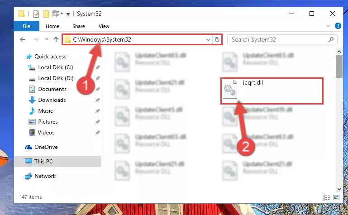Switch to the Home ribbon tab
Screen dimensions: 348x215
pyautogui.click(x=52, y=26)
